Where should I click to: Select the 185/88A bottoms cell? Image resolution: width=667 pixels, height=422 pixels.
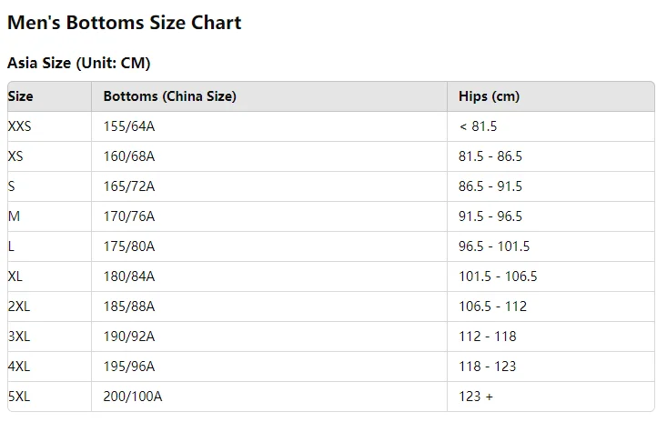pos(129,306)
